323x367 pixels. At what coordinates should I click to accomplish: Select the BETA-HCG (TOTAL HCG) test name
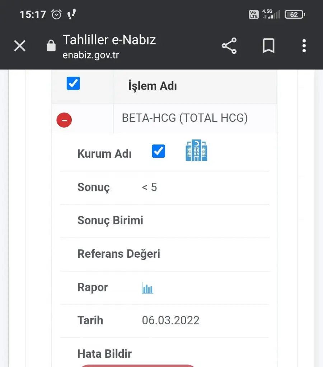(185, 118)
